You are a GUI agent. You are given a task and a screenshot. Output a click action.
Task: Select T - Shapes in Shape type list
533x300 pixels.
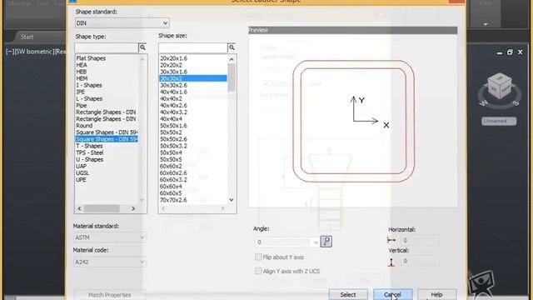click(89, 146)
